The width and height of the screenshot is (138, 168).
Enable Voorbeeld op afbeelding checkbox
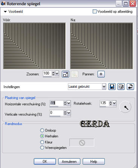[95, 11]
